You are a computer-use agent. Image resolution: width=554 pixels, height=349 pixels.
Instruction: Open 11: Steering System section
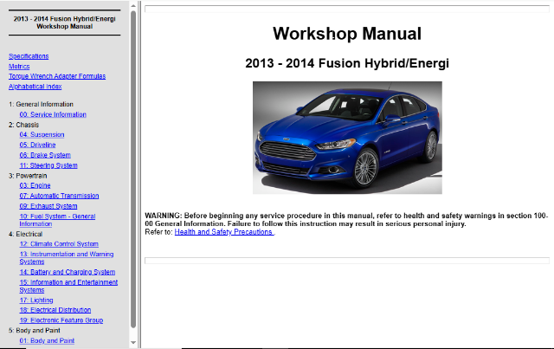coord(48,165)
